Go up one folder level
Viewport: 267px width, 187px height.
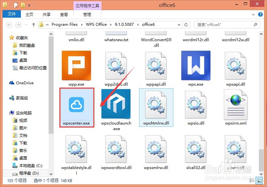point(34,25)
